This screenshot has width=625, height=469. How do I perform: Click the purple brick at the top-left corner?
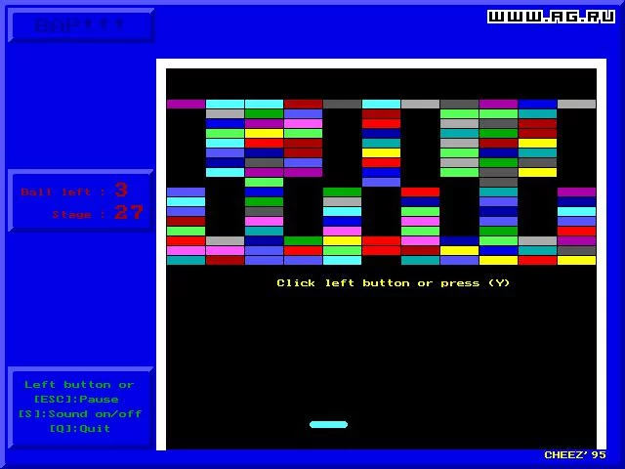click(x=186, y=105)
